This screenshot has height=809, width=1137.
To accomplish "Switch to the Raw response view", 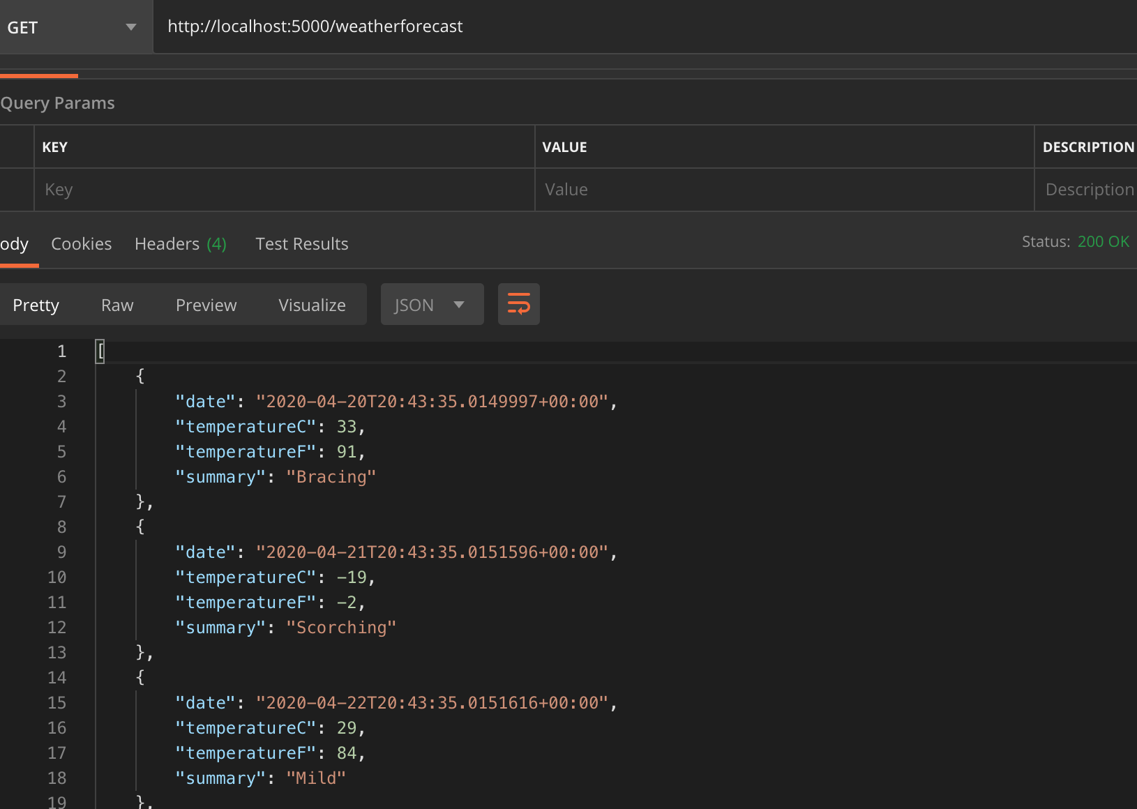I will click(x=116, y=304).
